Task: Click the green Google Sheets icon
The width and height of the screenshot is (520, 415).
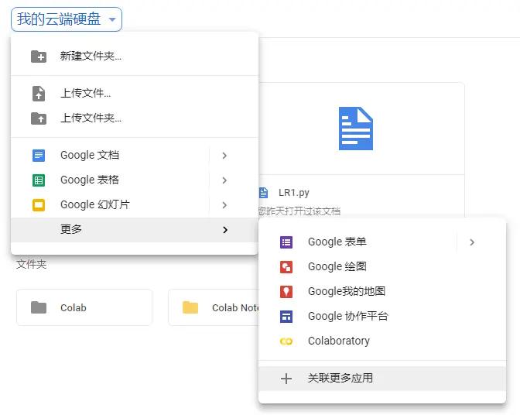Action: (39, 180)
